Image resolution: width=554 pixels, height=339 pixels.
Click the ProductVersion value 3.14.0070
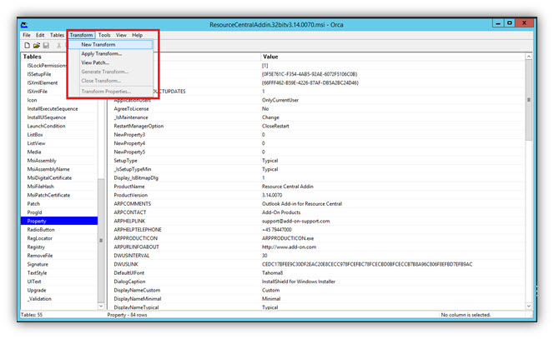272,195
